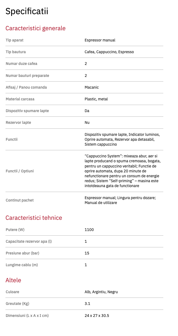Screen dimensions: 178x336
Task: Select the Alb, Argintiu, Negru color value
Action: coord(101,292)
